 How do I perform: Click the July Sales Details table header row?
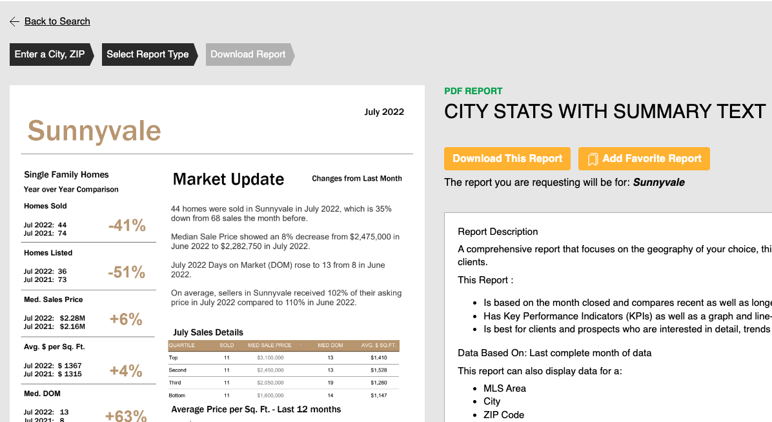point(283,345)
